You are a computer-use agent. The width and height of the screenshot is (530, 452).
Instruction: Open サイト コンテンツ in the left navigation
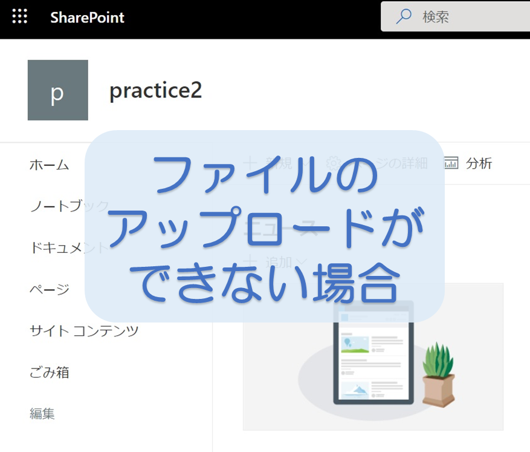[84, 330]
